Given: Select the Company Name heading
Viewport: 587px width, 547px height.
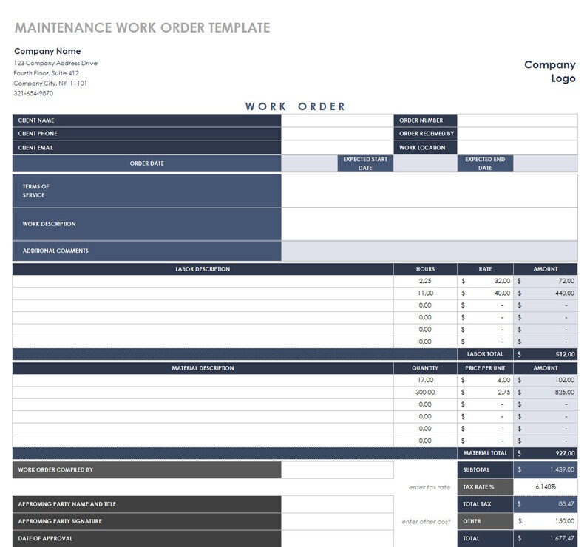Looking at the screenshot, I should [x=47, y=51].
